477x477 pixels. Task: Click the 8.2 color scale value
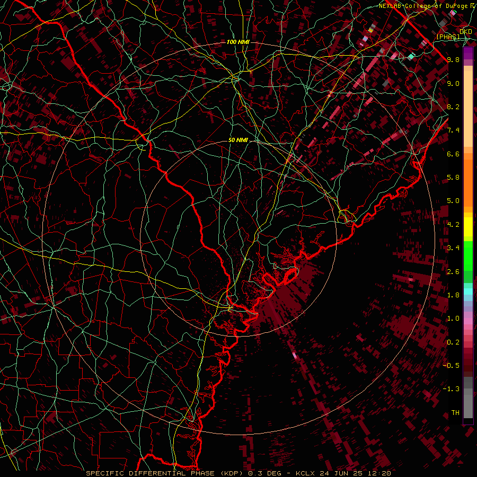[453, 107]
